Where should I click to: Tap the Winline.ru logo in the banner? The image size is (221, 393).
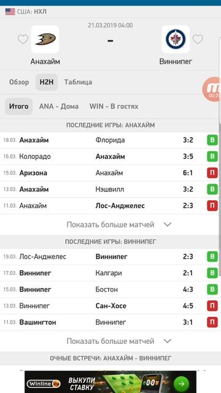click(44, 384)
